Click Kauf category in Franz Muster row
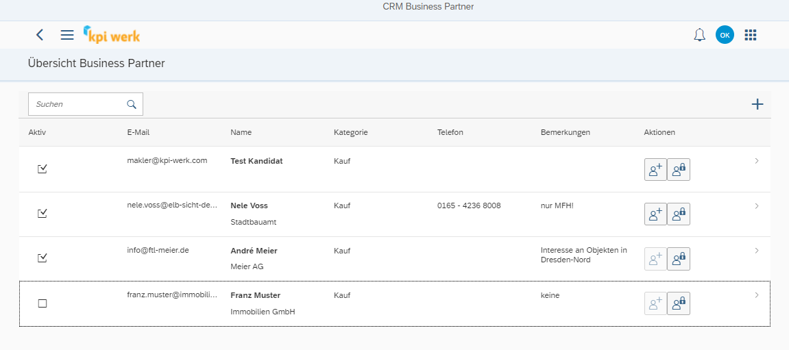 point(342,295)
